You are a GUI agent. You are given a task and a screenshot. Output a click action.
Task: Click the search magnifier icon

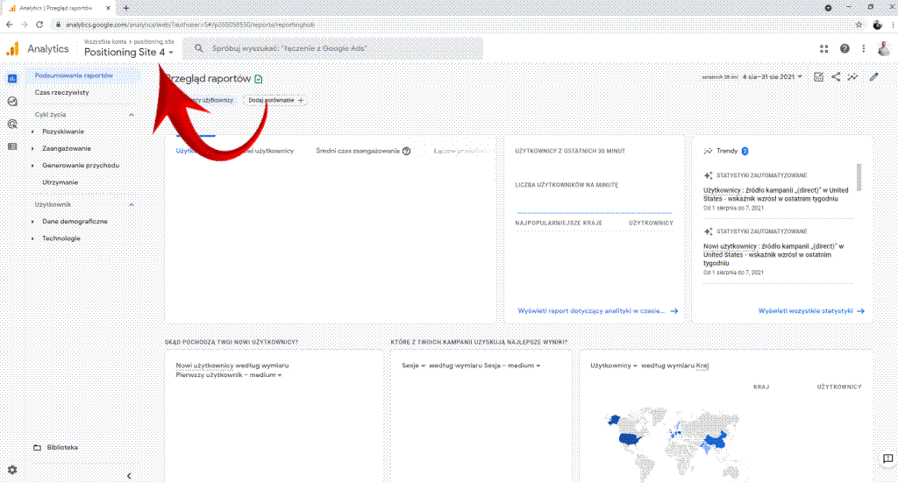(199, 48)
